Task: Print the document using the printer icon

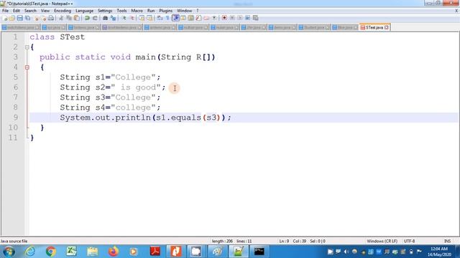Action: [51, 18]
